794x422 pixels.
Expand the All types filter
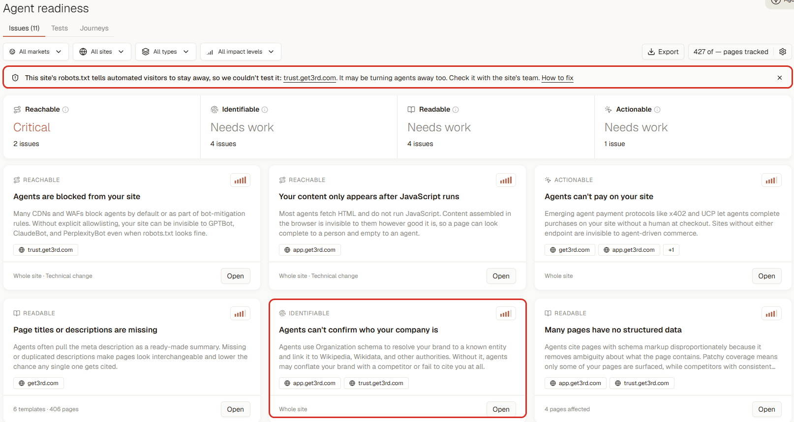point(165,52)
